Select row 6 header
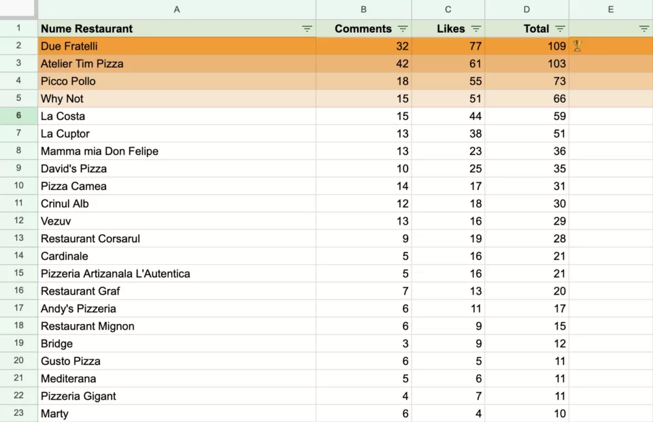The width and height of the screenshot is (653, 422). [x=18, y=116]
